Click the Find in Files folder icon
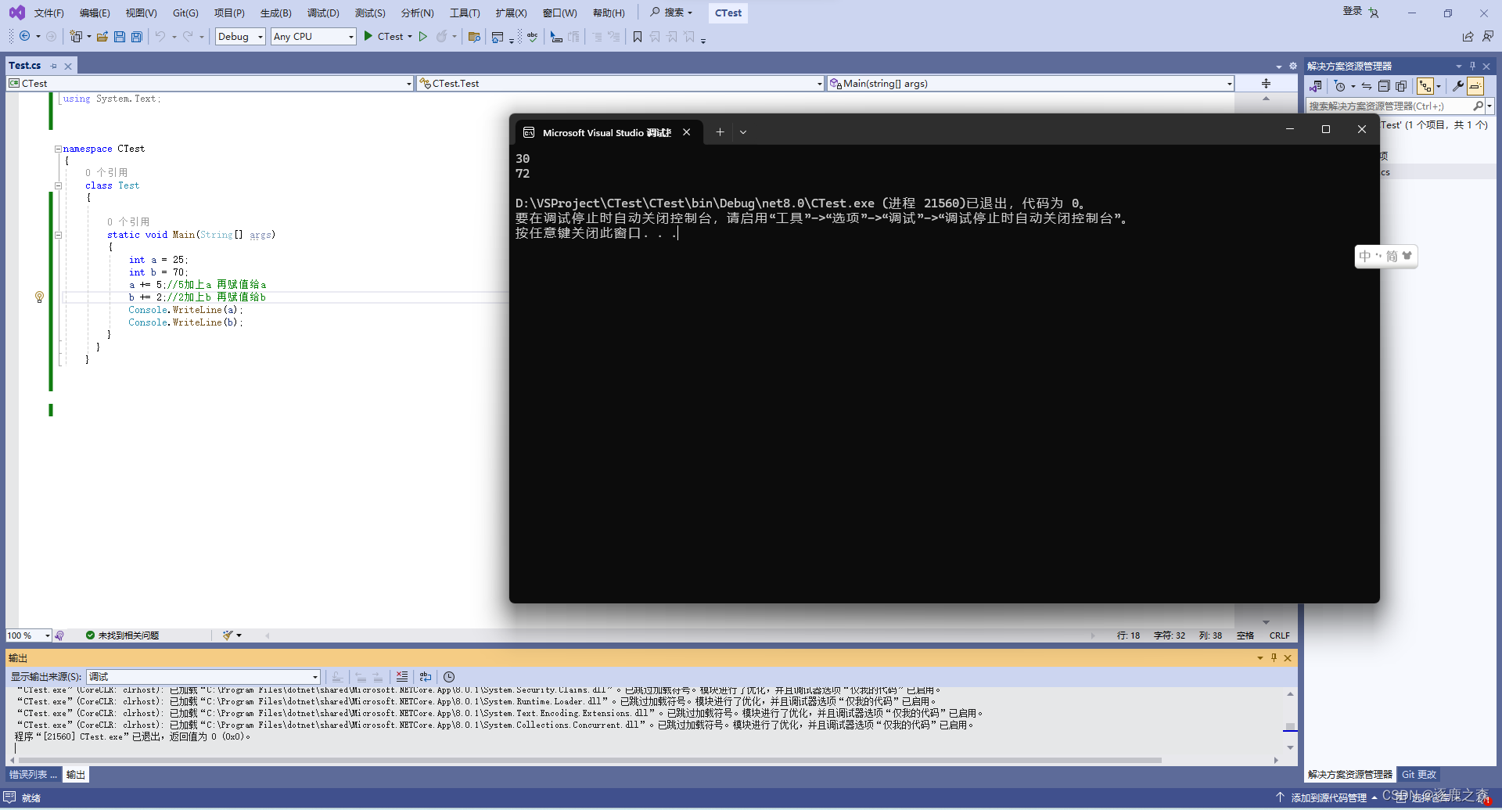This screenshot has width=1502, height=810. click(x=474, y=36)
